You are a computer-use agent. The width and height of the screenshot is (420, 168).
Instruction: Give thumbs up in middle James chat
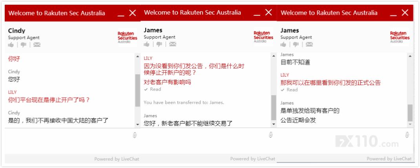tap(146, 44)
